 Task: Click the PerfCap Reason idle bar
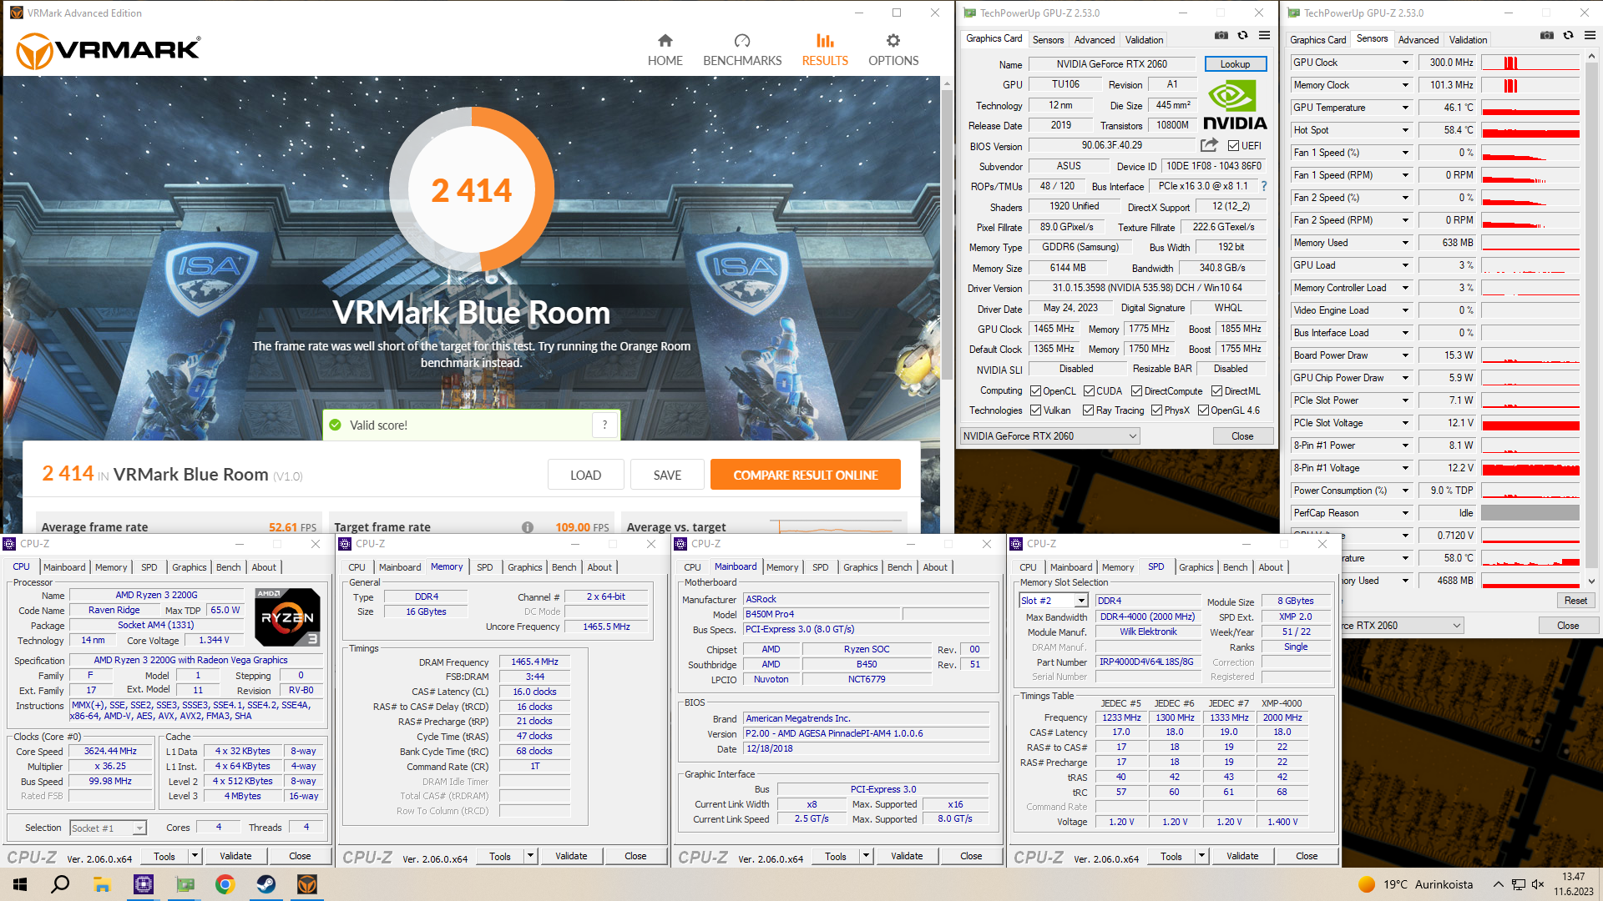click(x=1530, y=513)
